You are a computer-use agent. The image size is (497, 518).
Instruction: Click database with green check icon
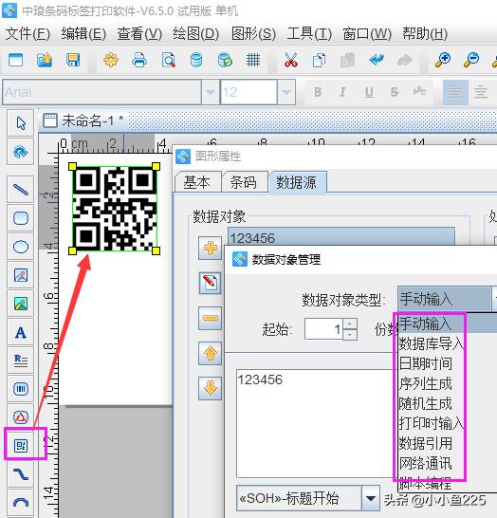[x=225, y=60]
